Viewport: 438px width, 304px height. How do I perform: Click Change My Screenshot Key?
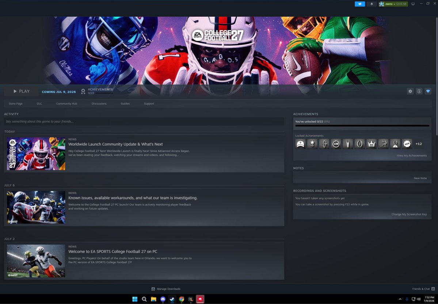[x=409, y=214]
